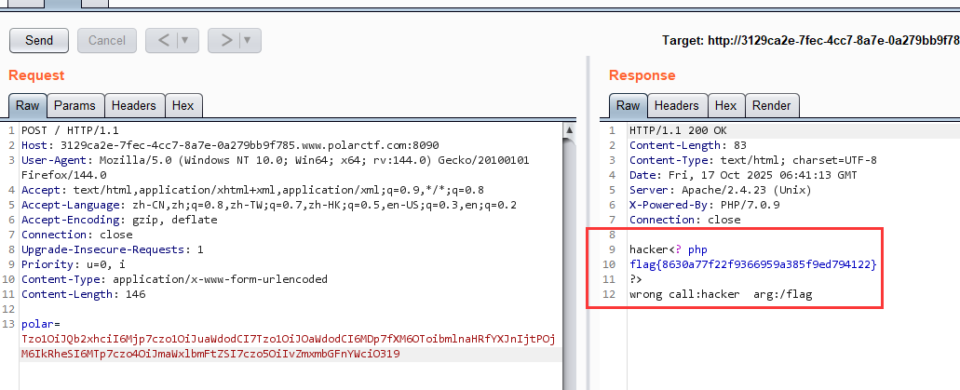
Task: Open the Response Render tab
Action: coord(771,105)
